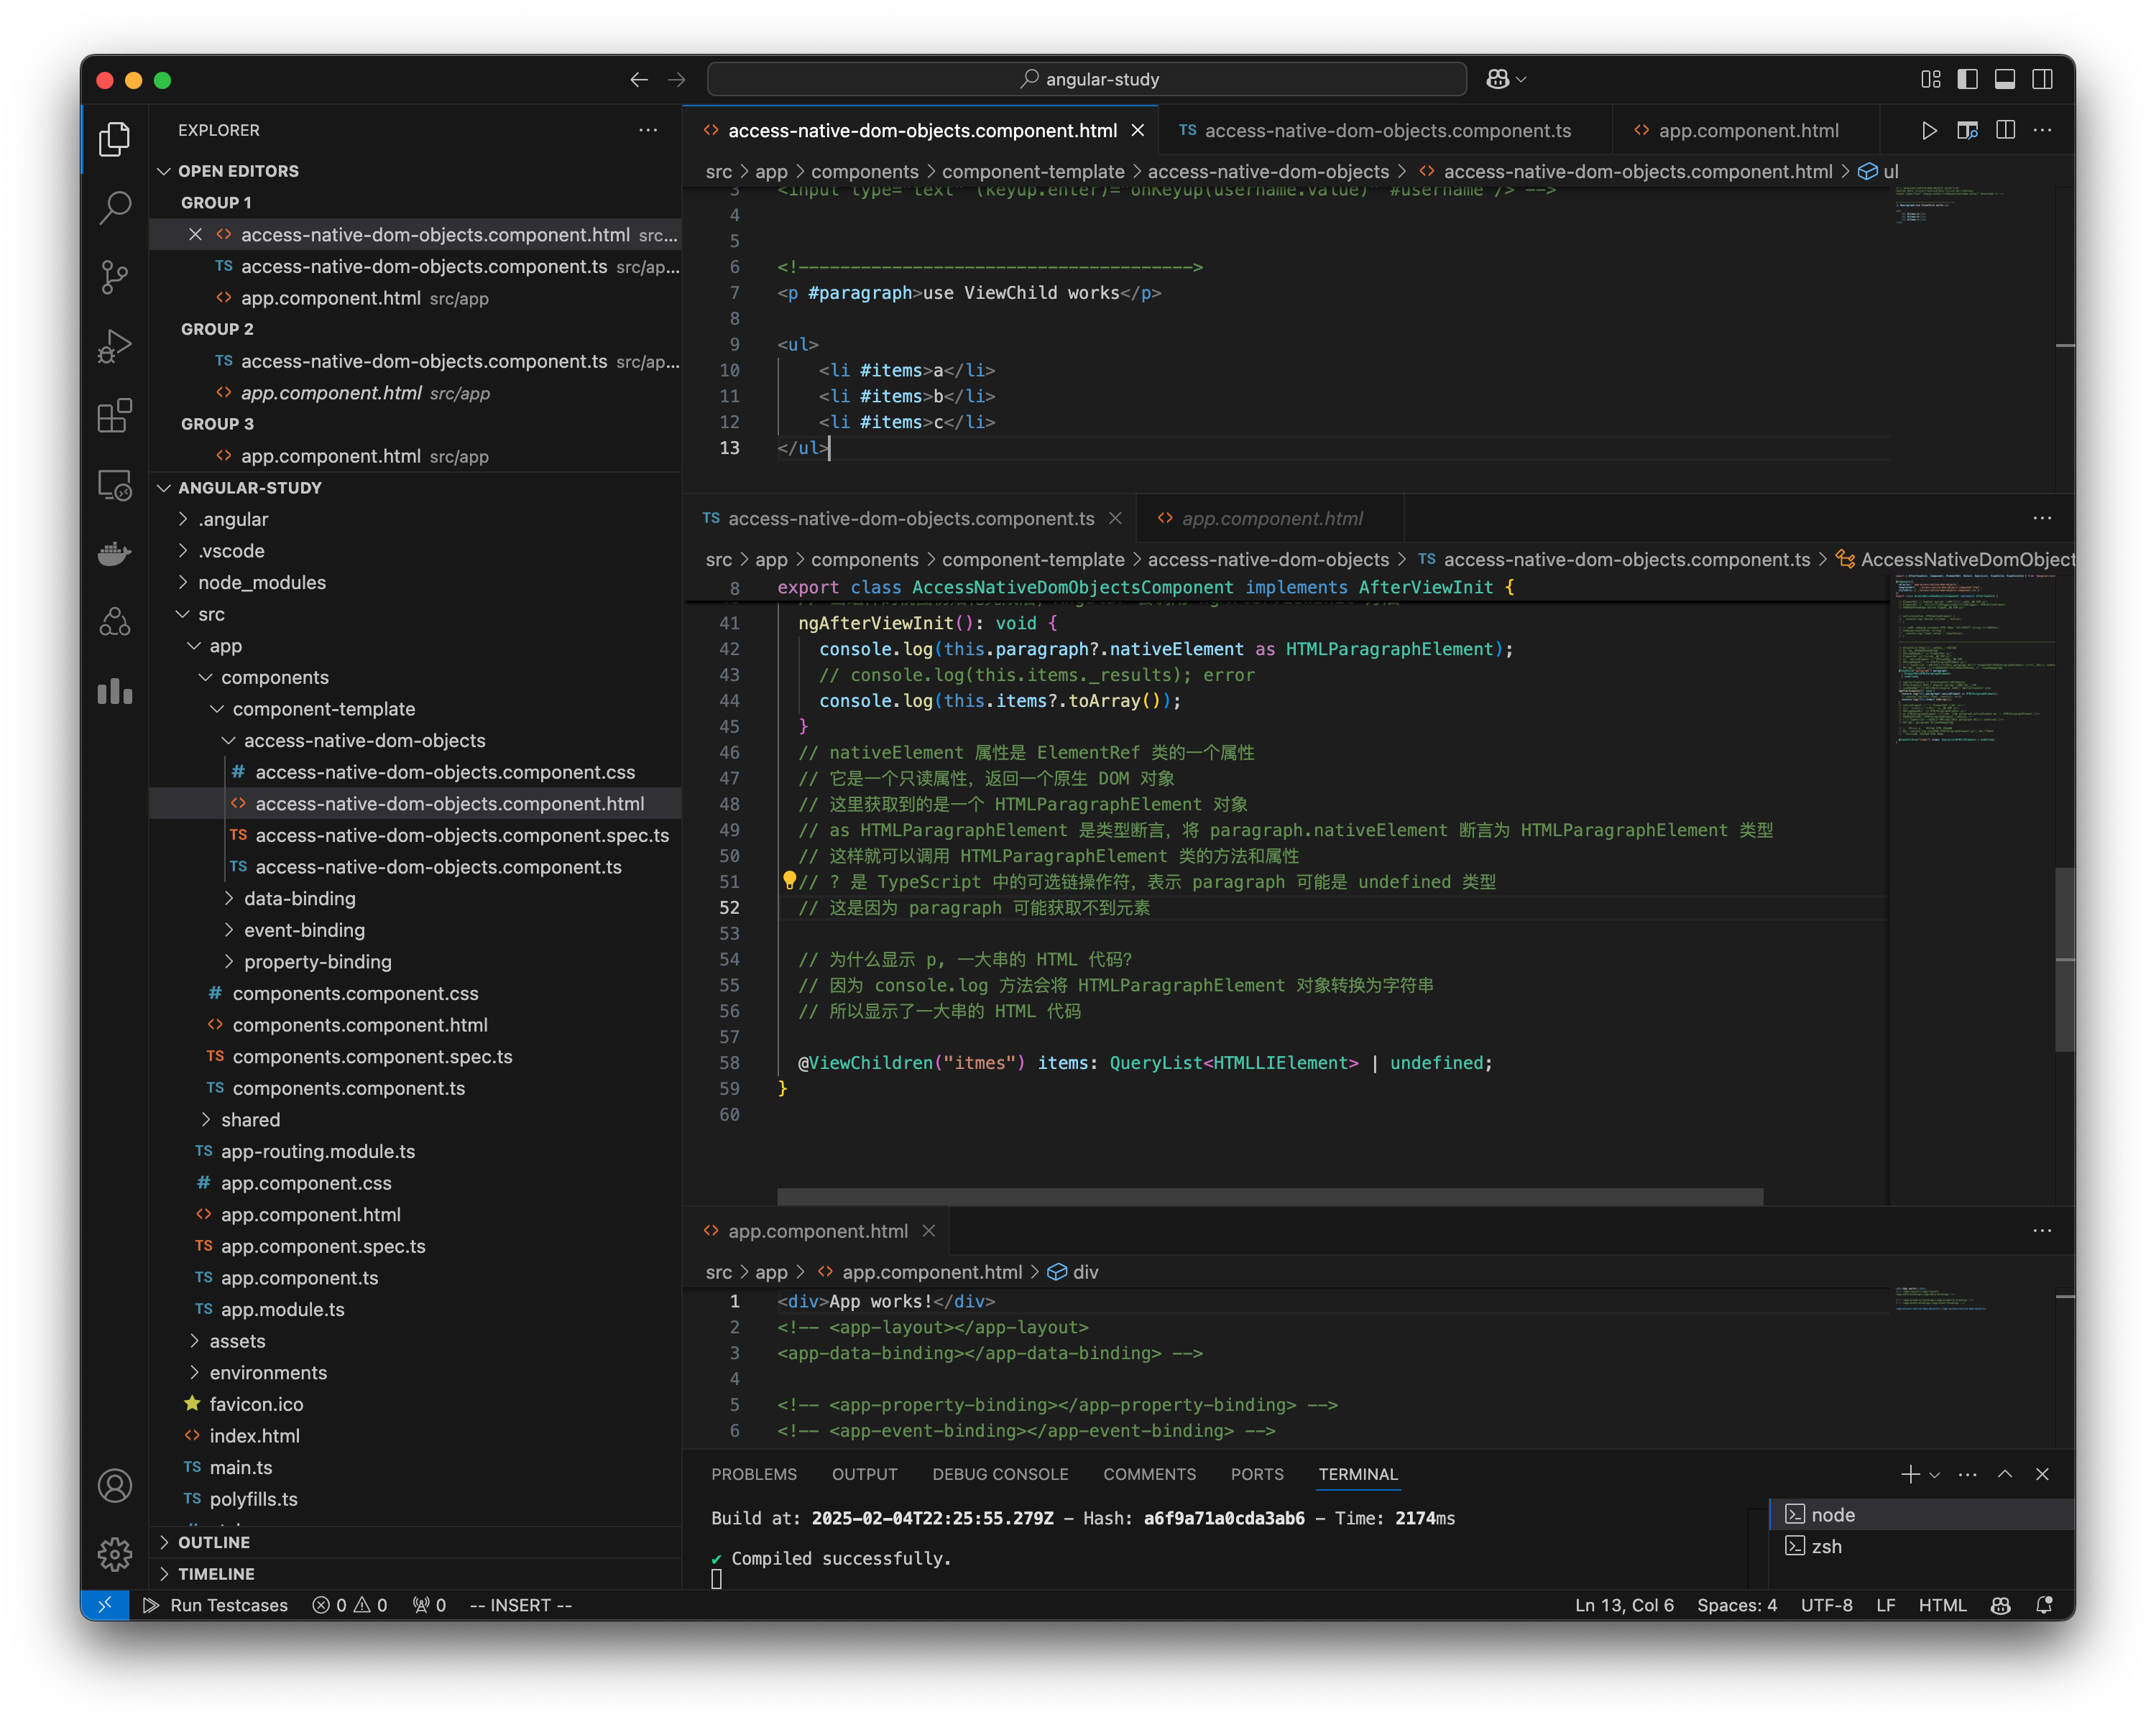Open the Docker view in activity bar

point(115,554)
